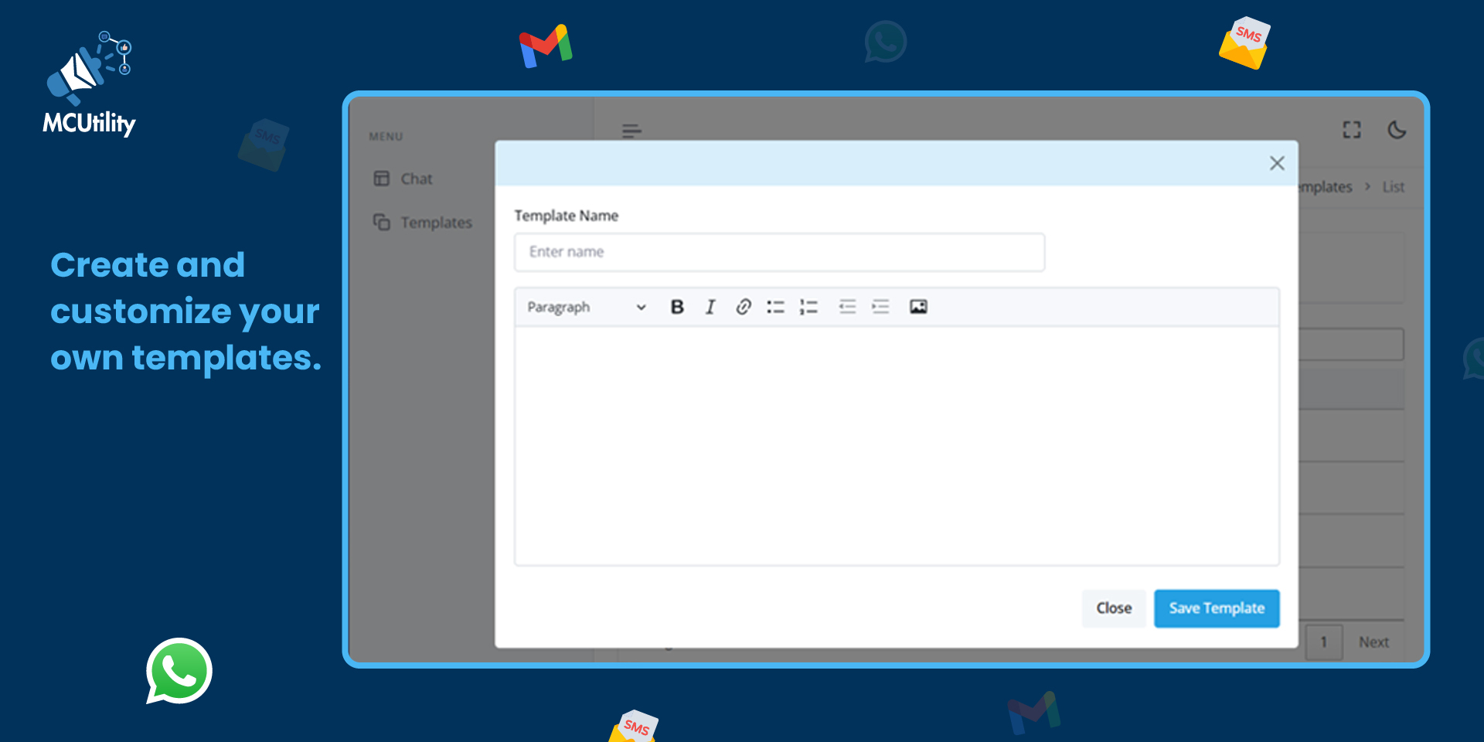Create a numbered list

808,307
